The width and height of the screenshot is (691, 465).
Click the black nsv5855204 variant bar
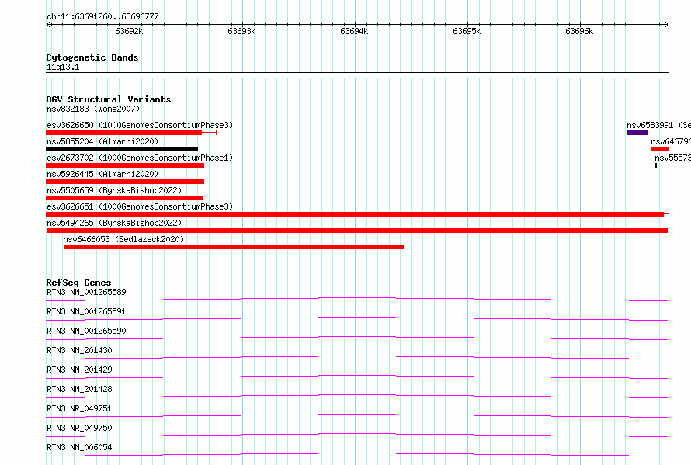pyautogui.click(x=122, y=149)
